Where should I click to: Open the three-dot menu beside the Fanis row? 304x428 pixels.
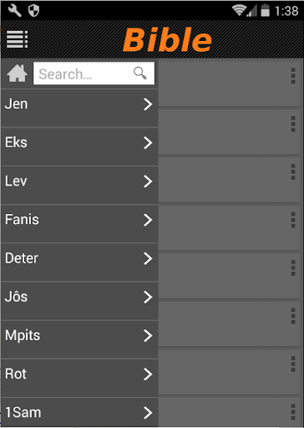click(x=293, y=220)
